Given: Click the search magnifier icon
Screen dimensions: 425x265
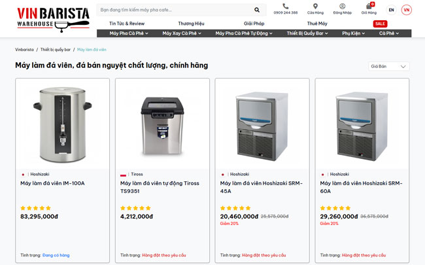Looking at the screenshot, I should pos(257,10).
